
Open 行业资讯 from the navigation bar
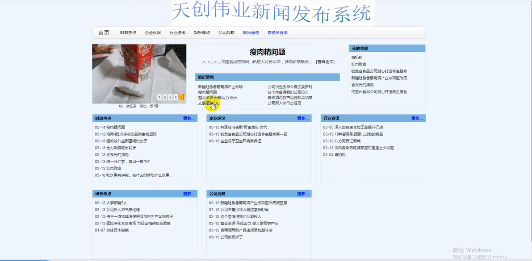coord(177,33)
